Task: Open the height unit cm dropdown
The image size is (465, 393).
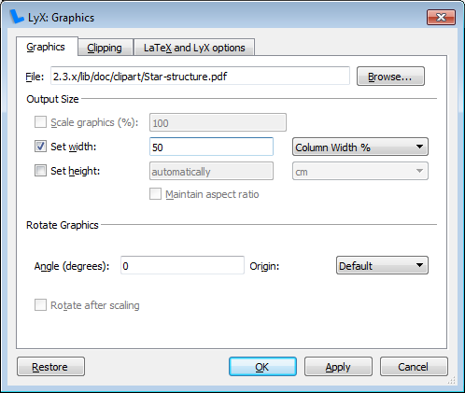Action: coord(360,171)
